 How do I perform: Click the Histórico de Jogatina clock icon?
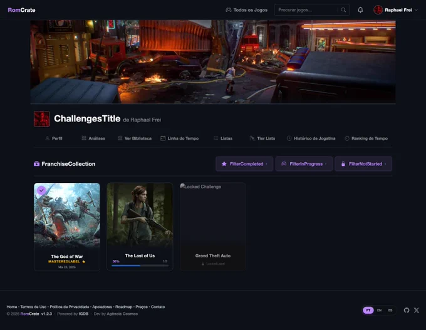point(289,138)
